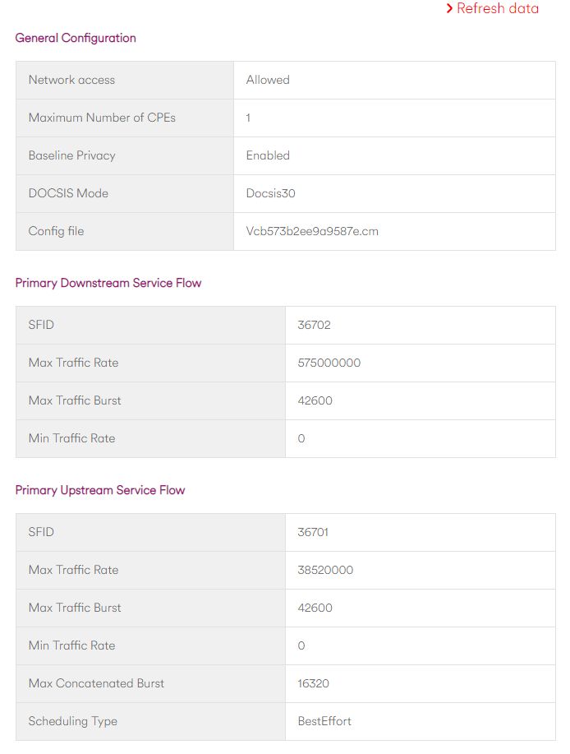The width and height of the screenshot is (570, 754).
Task: Select the Maximum Number of CPEs row label
Action: click(x=102, y=118)
